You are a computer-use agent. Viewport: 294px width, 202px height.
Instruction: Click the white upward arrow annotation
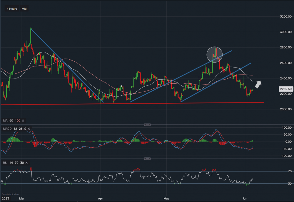(x=258, y=84)
